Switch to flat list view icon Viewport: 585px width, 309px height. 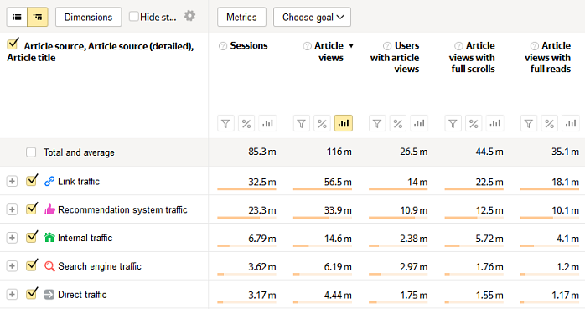tap(17, 17)
